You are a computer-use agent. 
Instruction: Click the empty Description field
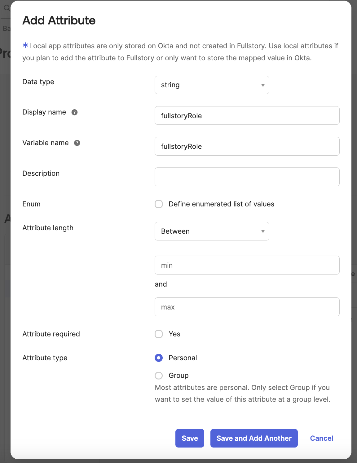click(247, 177)
